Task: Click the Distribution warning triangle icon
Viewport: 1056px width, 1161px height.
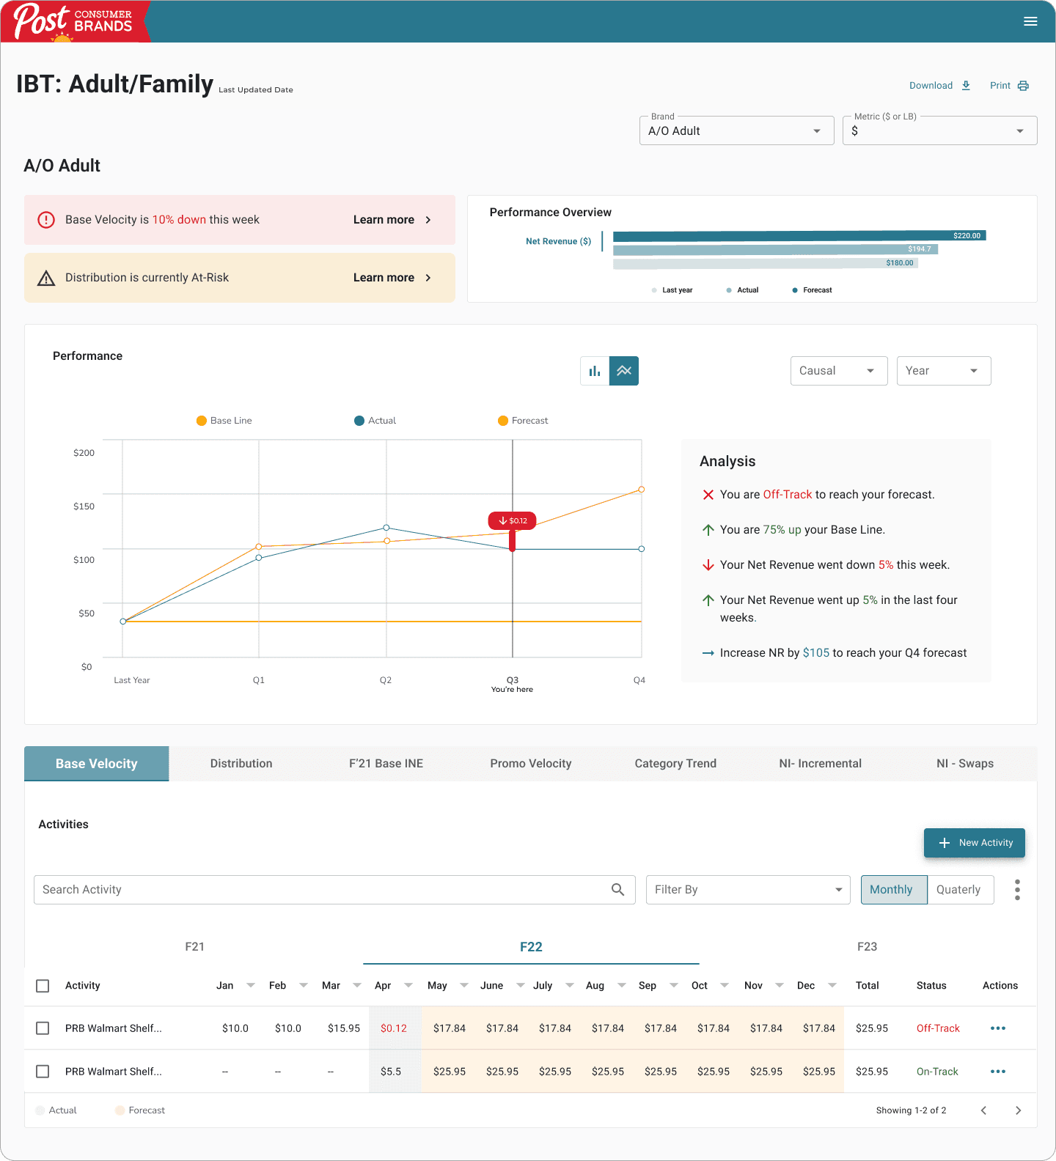Action: point(46,278)
